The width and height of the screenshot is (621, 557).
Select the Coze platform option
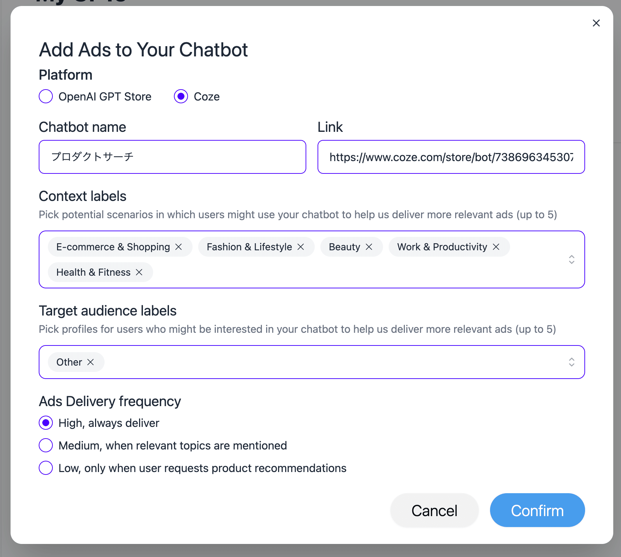point(181,96)
